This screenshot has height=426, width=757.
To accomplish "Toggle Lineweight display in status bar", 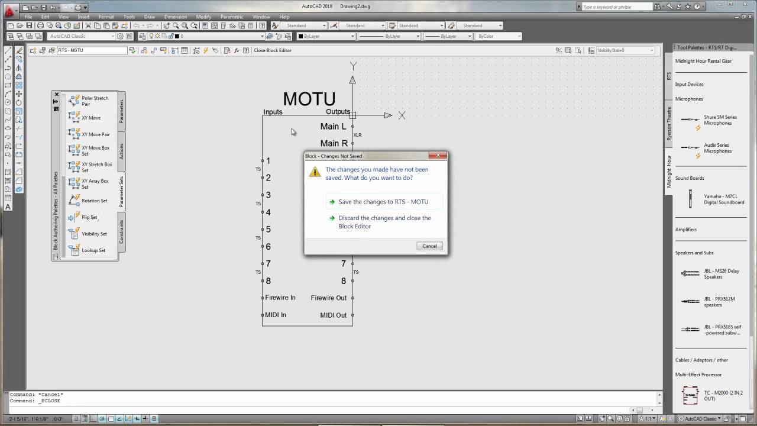I will tap(145, 418).
